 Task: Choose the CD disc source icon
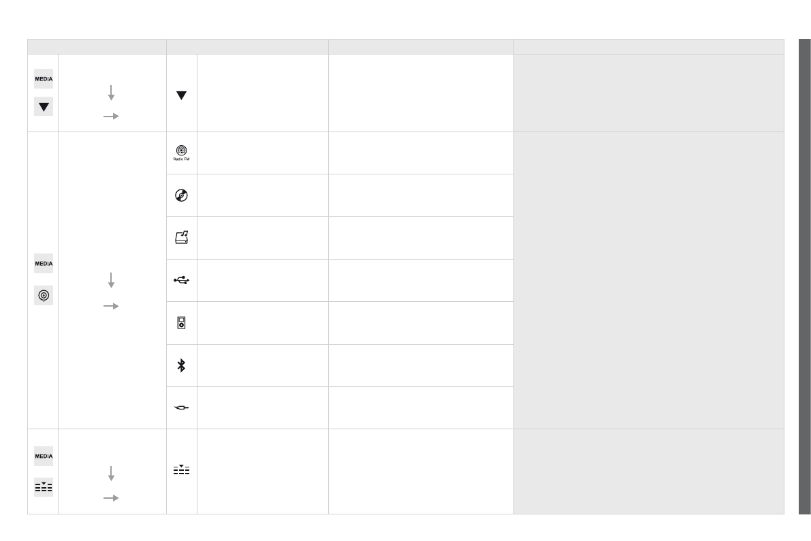(x=181, y=195)
